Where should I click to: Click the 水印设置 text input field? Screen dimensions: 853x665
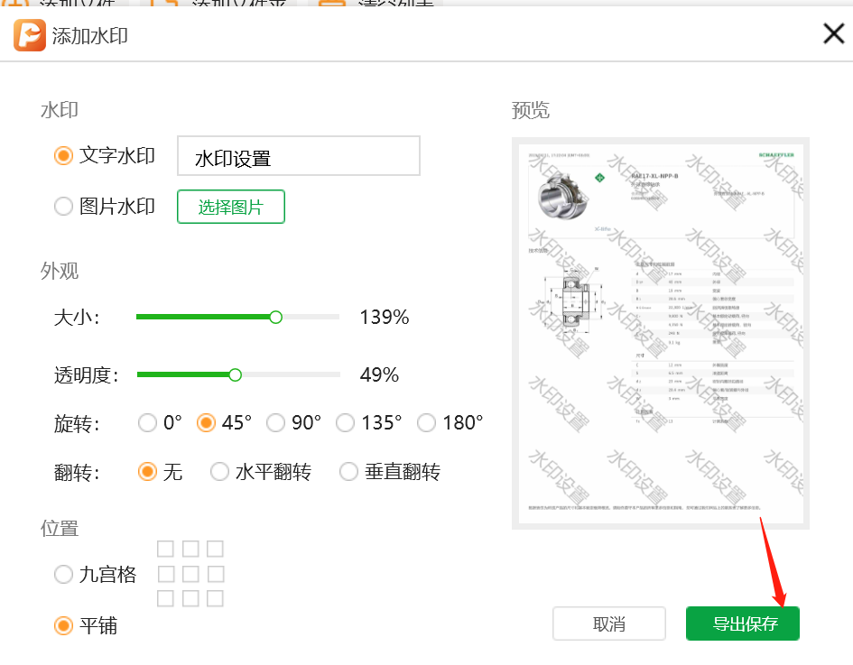click(x=299, y=156)
